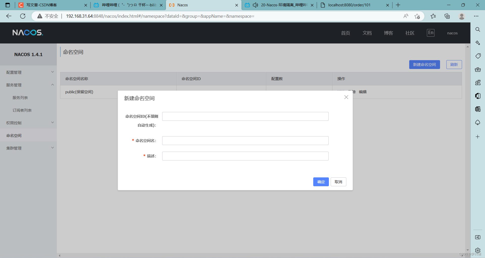485x258 pixels.
Task: Cancel the dialog with 取消
Action: (x=338, y=182)
